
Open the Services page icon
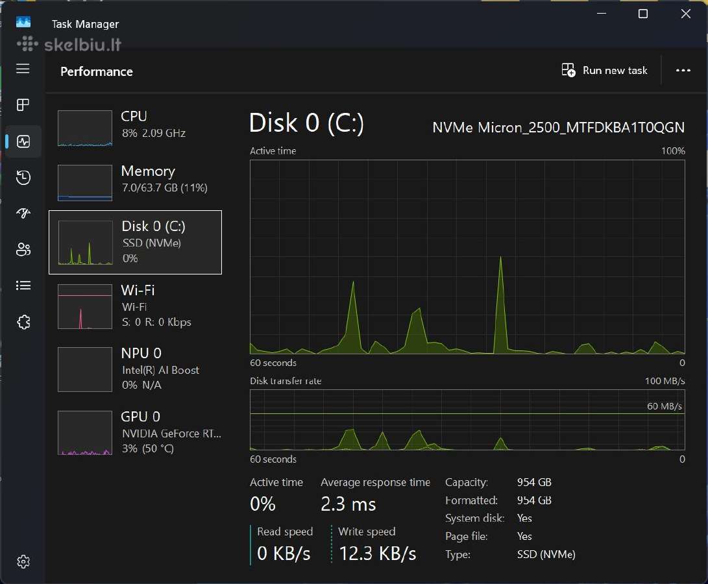(x=23, y=322)
